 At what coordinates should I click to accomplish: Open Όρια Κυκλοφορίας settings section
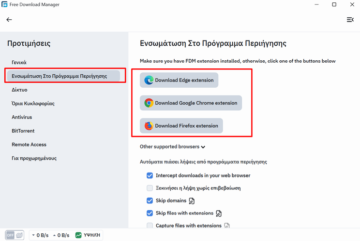click(33, 103)
